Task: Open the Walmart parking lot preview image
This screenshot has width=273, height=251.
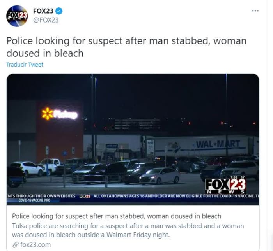Action: (x=133, y=139)
